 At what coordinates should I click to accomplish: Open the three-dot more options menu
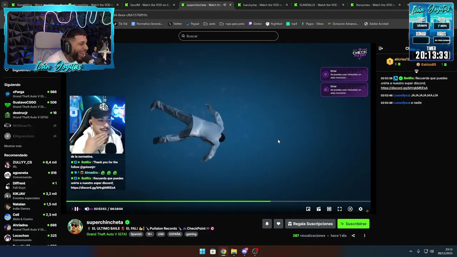[365, 236]
